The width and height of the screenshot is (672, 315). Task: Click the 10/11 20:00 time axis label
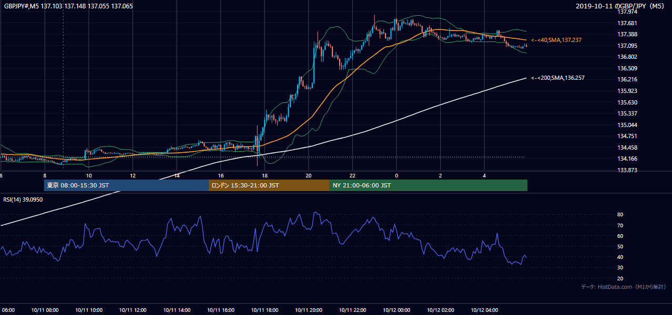coord(309,310)
